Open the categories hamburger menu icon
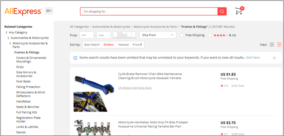 pyautogui.click(x=49, y=11)
